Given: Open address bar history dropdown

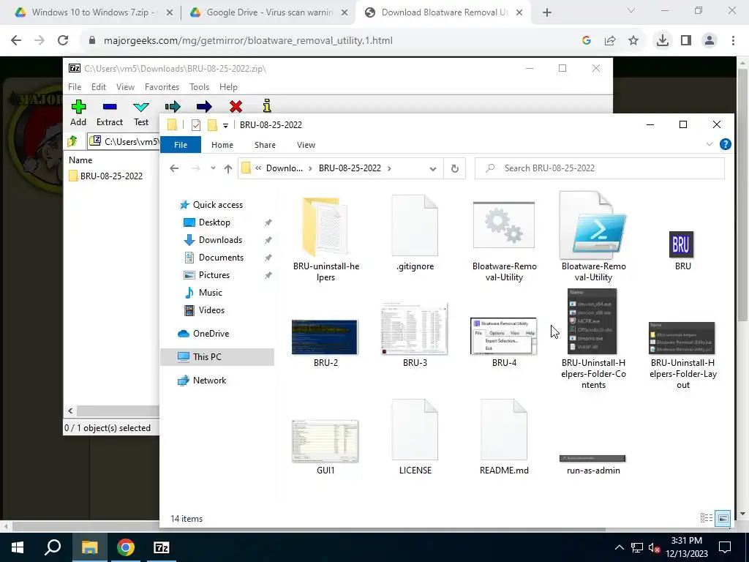Looking at the screenshot, I should coord(433,168).
